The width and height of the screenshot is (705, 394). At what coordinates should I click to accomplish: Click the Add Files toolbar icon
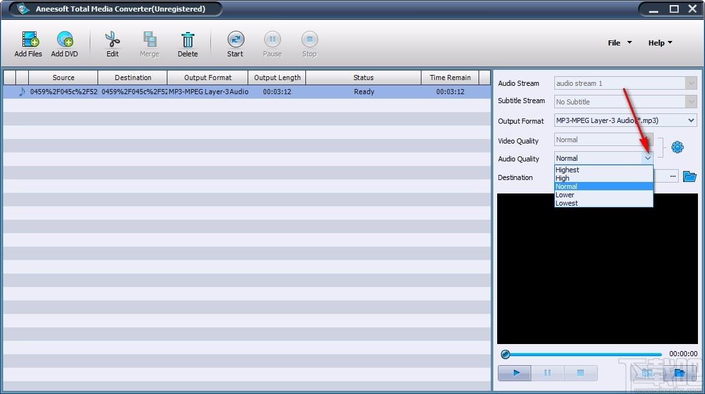click(x=30, y=40)
